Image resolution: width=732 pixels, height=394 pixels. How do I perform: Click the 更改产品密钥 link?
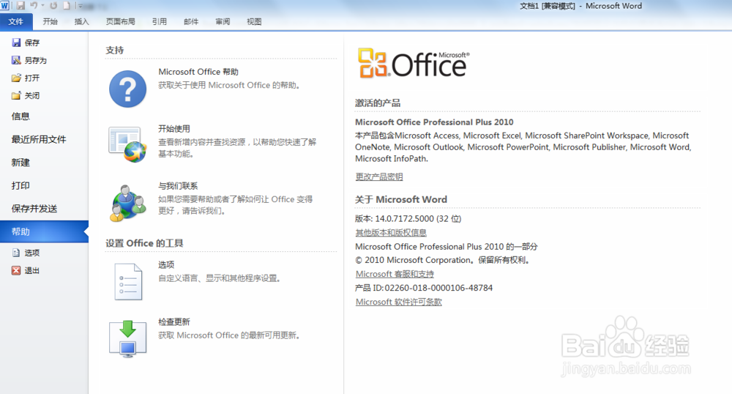(x=379, y=176)
